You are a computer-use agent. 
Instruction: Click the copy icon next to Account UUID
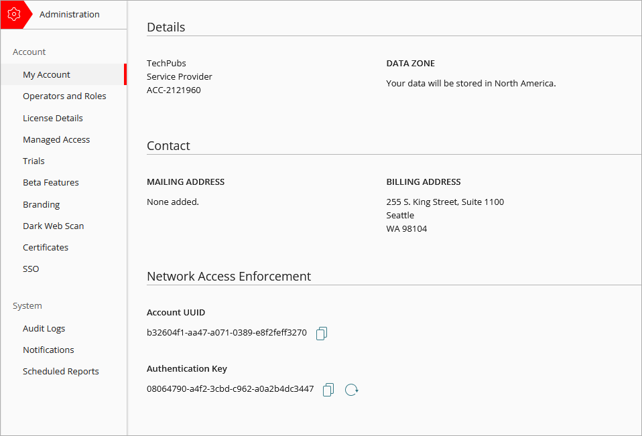click(321, 333)
